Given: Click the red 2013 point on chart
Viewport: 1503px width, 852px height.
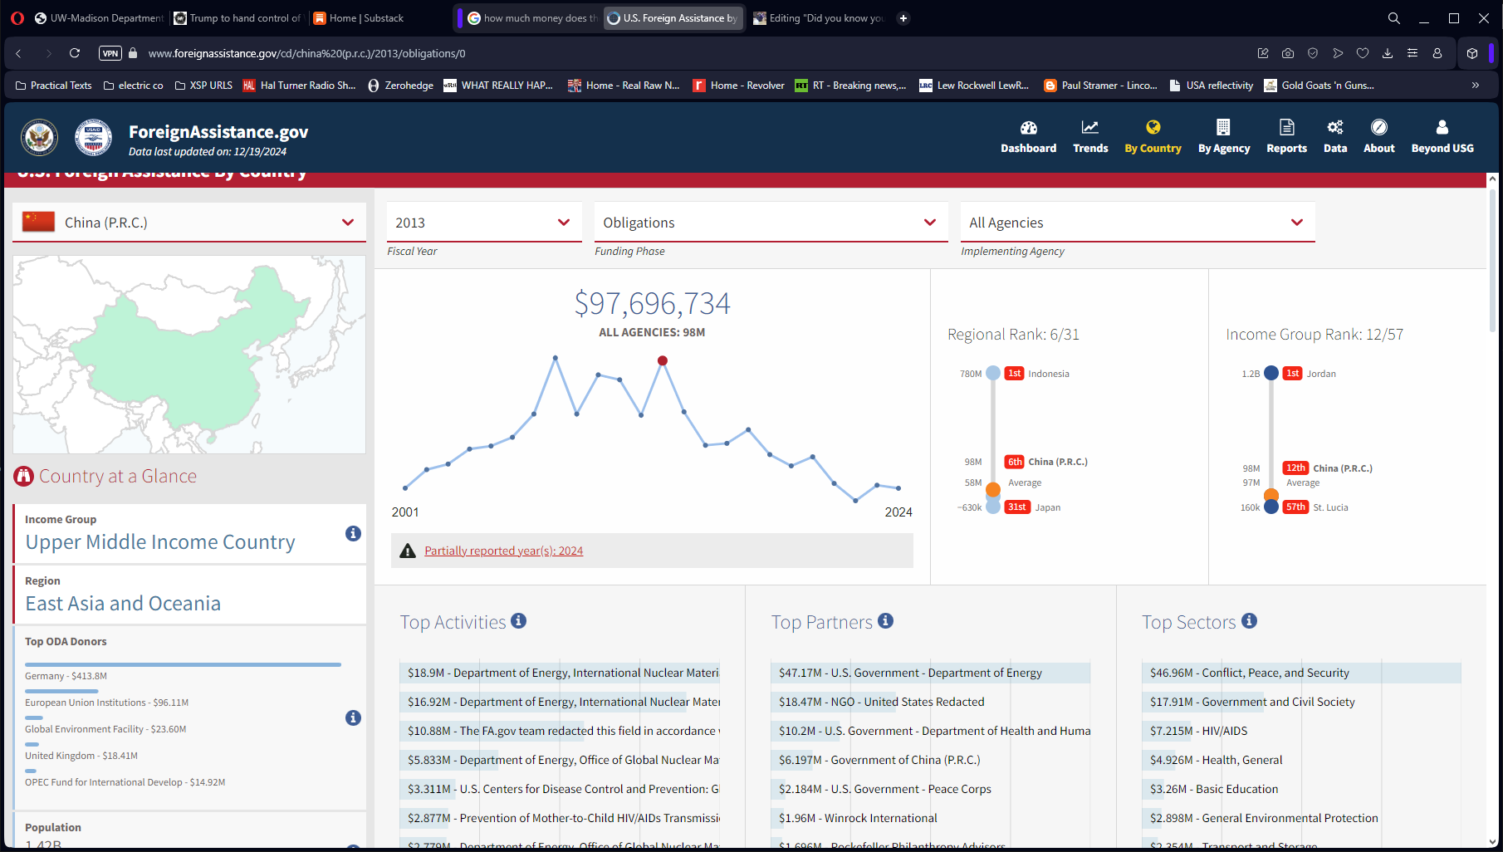Looking at the screenshot, I should (x=662, y=360).
